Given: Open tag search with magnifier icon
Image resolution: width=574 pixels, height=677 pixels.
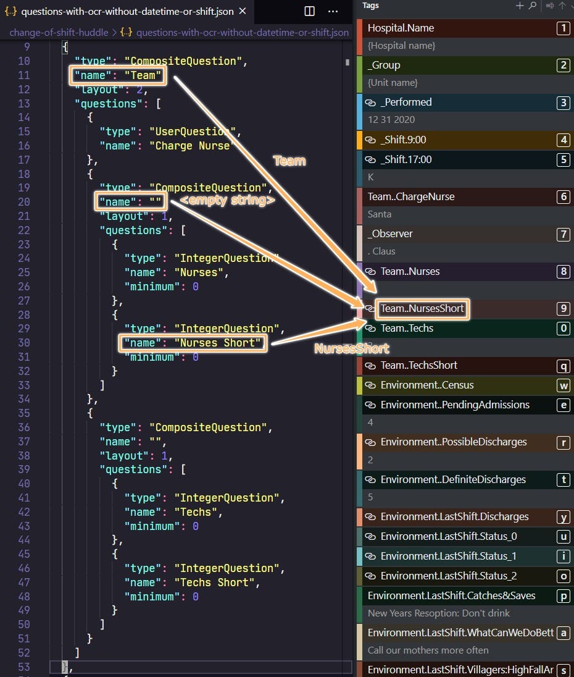Looking at the screenshot, I should pos(533,6).
